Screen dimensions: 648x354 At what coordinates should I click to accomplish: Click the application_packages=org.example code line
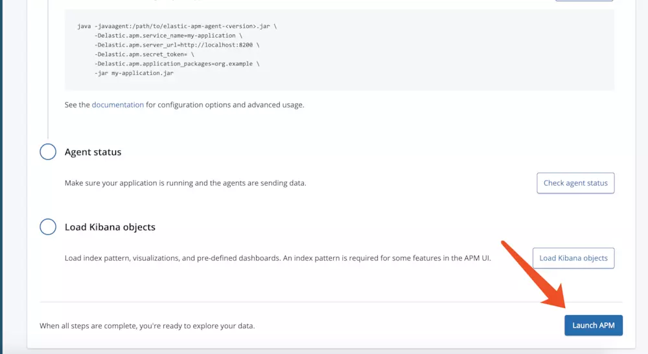pos(177,63)
